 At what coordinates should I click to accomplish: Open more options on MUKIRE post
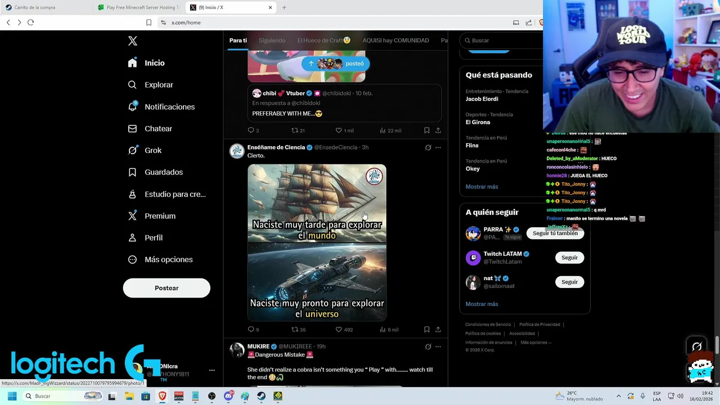click(438, 346)
